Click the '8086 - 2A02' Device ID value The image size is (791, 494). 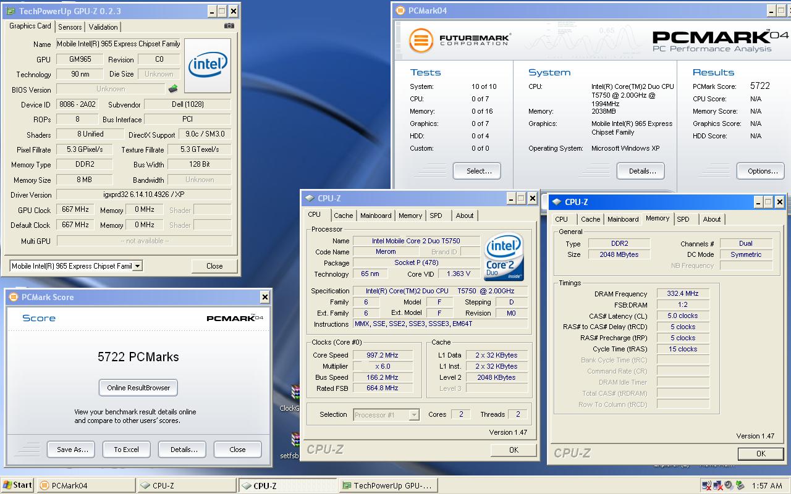[x=77, y=105]
